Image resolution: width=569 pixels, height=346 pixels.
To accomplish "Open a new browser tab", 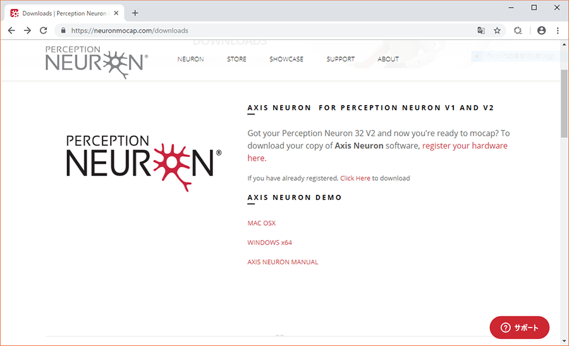I will pyautogui.click(x=135, y=13).
